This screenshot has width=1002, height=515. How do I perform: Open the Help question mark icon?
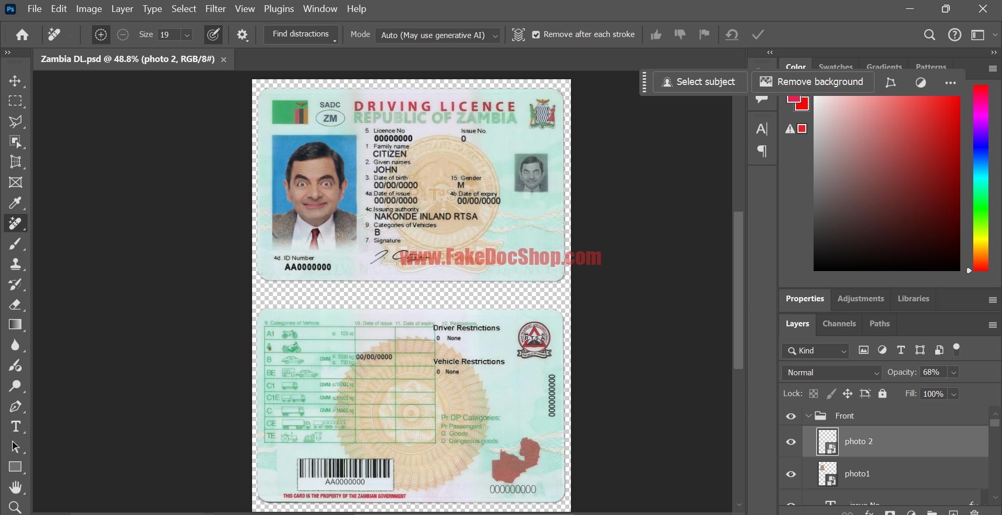click(955, 35)
